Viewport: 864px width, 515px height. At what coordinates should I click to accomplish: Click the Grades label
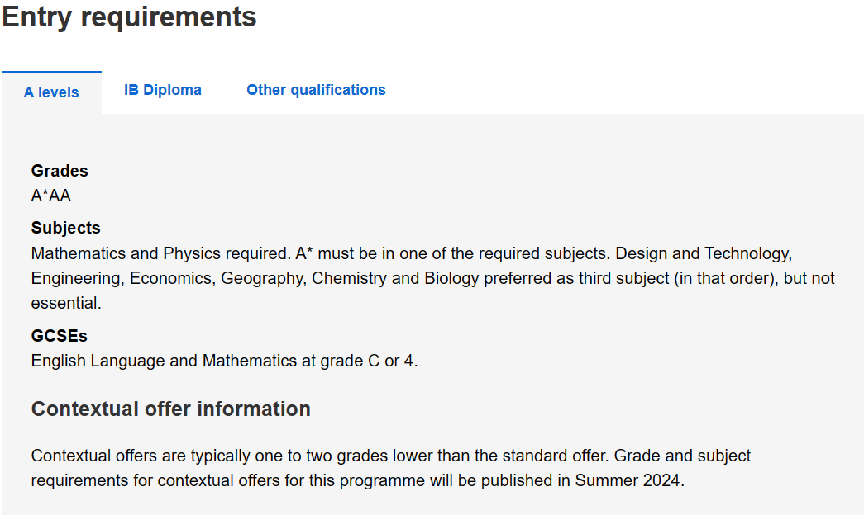tap(60, 171)
